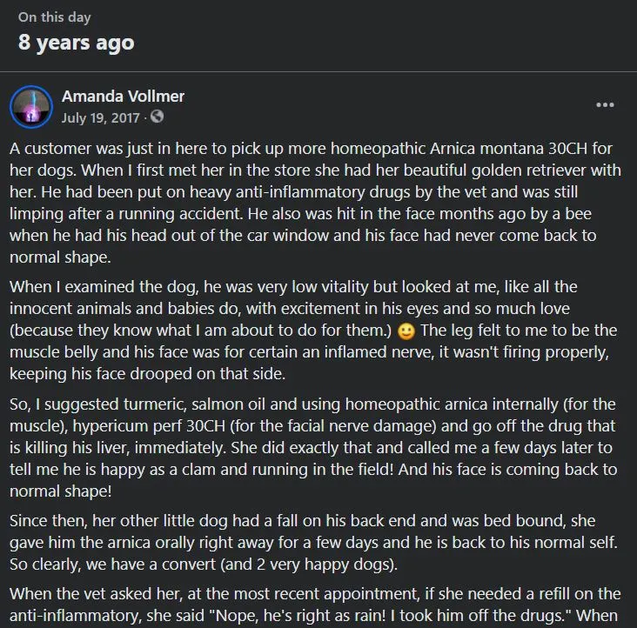The height and width of the screenshot is (628, 637).
Task: Click the smiley face emoji in the post
Action: click(x=406, y=331)
